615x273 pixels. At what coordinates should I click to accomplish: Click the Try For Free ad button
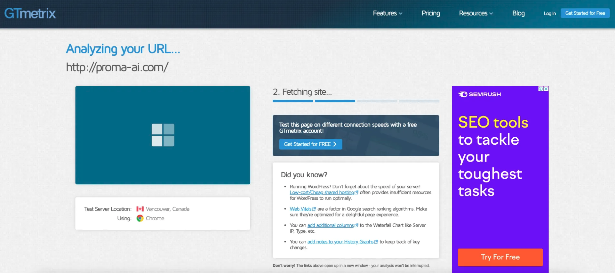point(500,257)
